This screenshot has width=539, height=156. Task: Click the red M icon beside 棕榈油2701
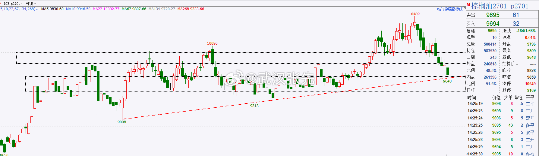(x=468, y=5)
